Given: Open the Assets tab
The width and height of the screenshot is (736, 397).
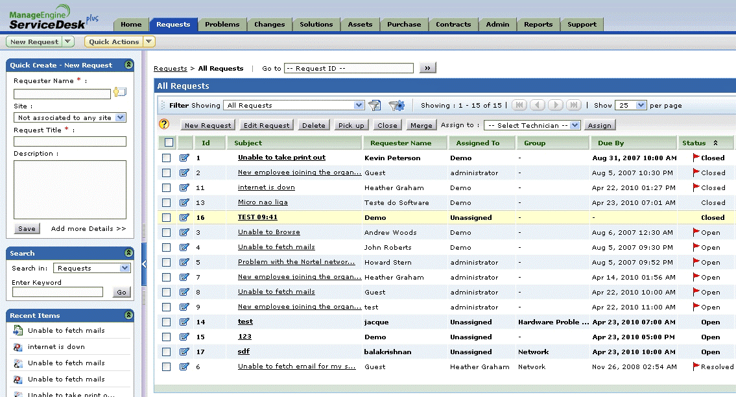Looking at the screenshot, I should [x=360, y=24].
